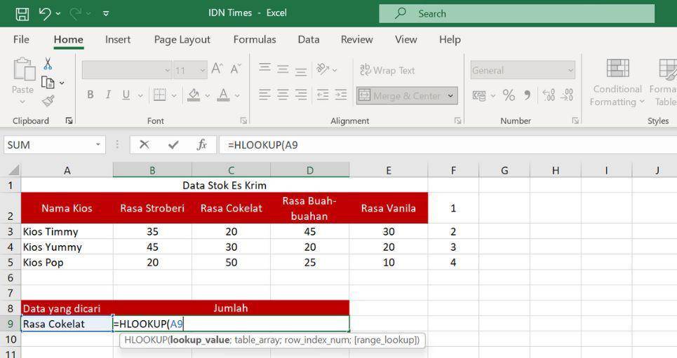Click the Center align icon

[x=283, y=95]
